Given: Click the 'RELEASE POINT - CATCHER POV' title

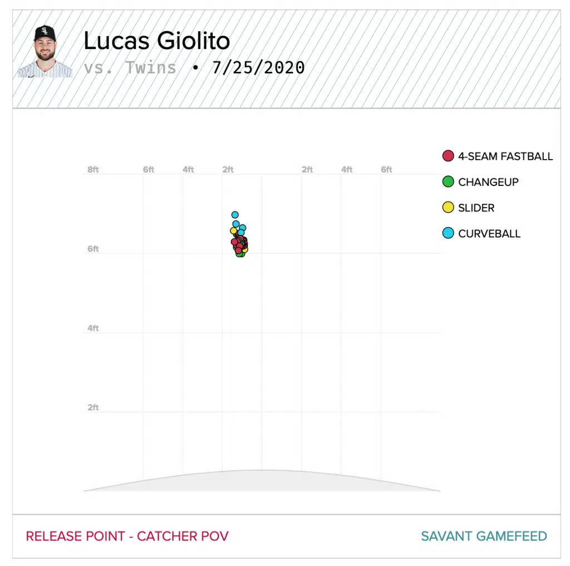Looking at the screenshot, I should [x=127, y=537].
